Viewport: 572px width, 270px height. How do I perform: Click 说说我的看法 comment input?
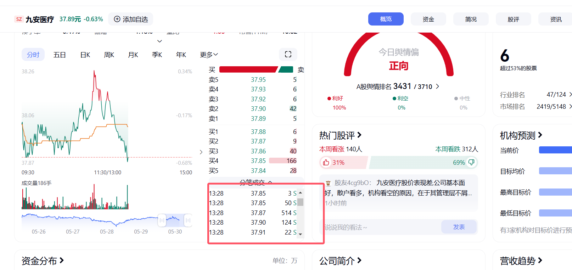click(381, 227)
